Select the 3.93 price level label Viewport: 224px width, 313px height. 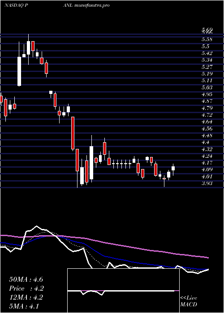pyautogui.click(x=207, y=183)
